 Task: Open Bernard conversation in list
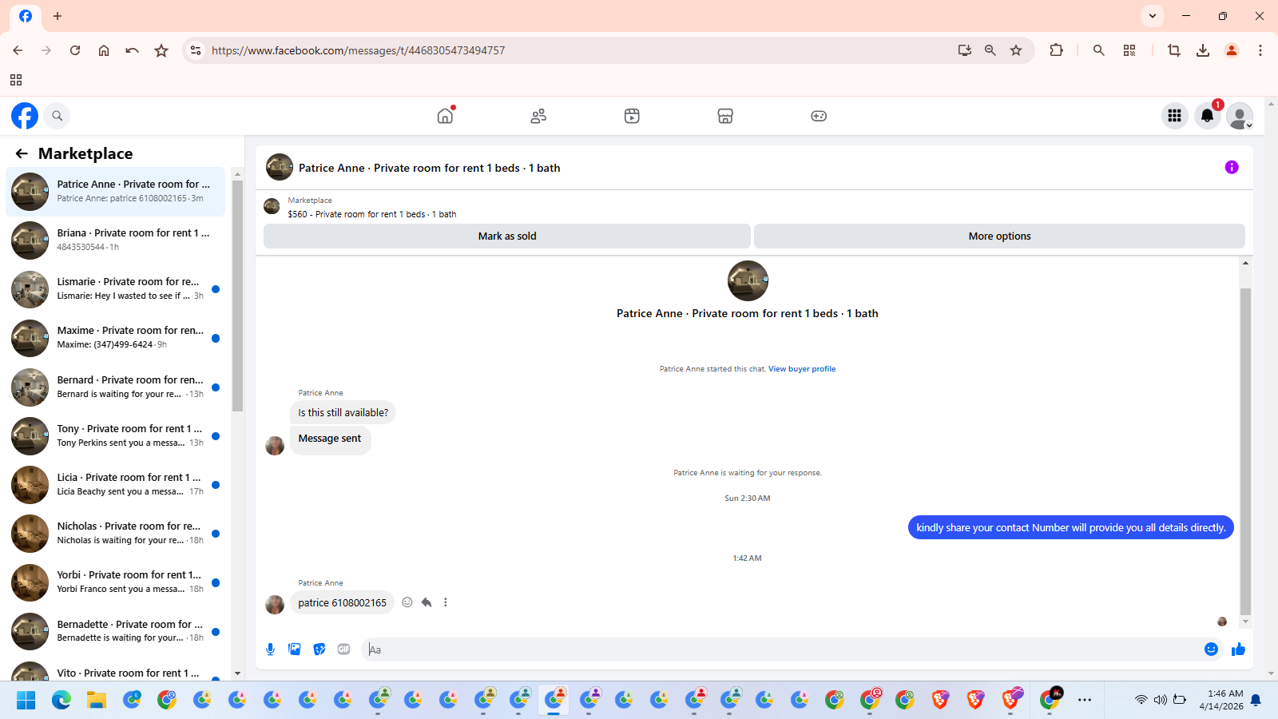click(115, 387)
